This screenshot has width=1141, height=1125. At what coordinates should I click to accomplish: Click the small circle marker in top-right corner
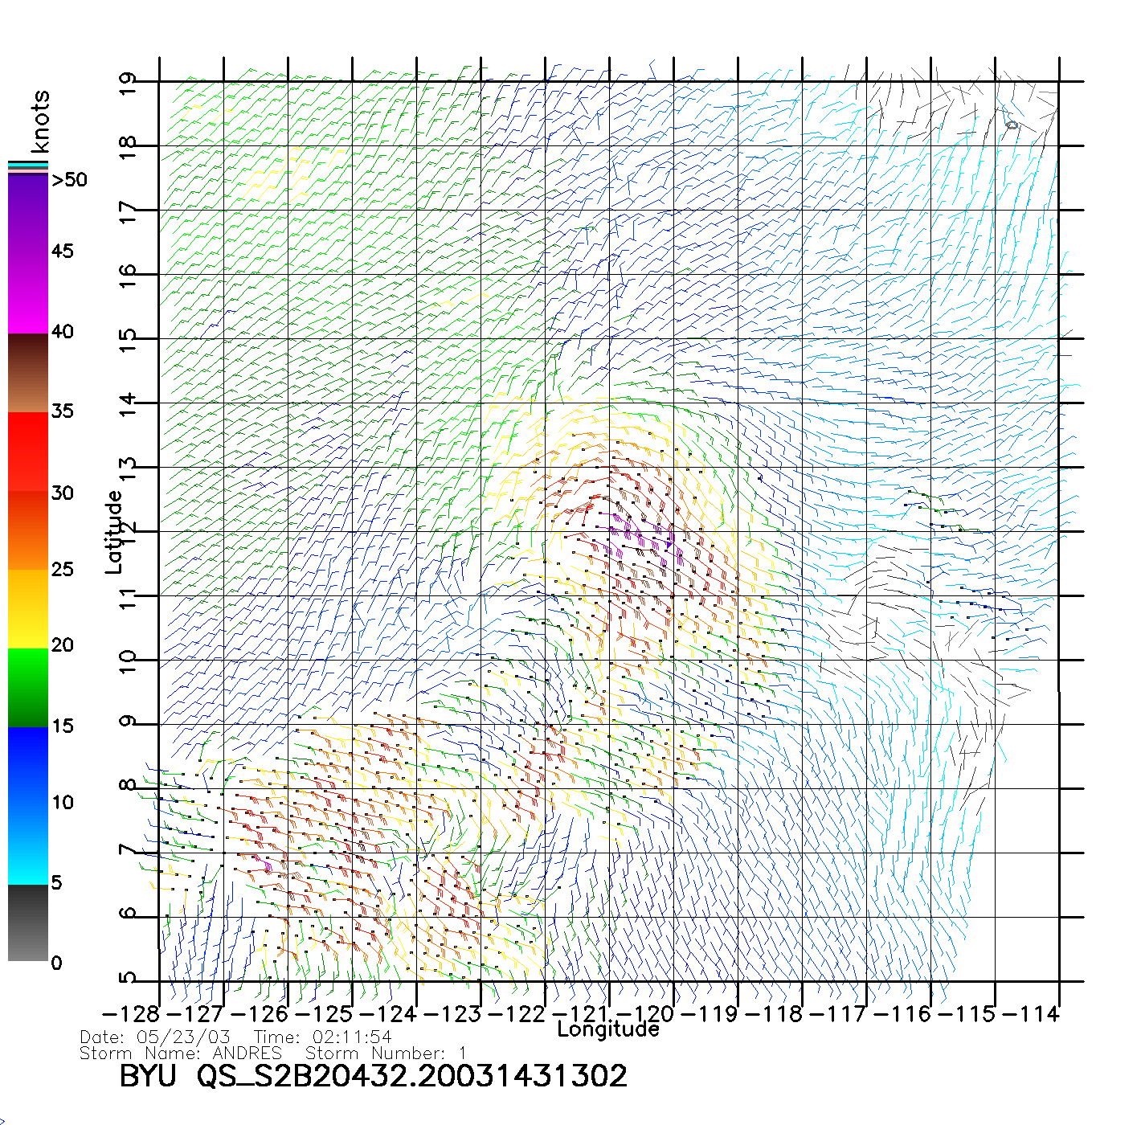click(x=1012, y=125)
